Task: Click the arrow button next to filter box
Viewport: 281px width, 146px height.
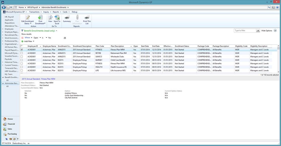Action: pos(258,31)
